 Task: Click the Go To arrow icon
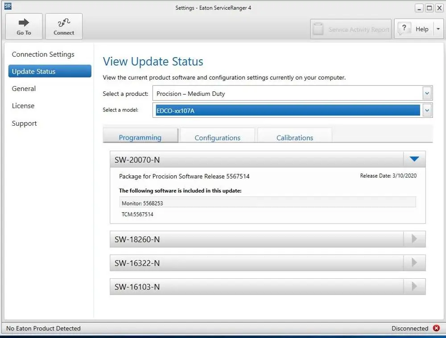[24, 22]
